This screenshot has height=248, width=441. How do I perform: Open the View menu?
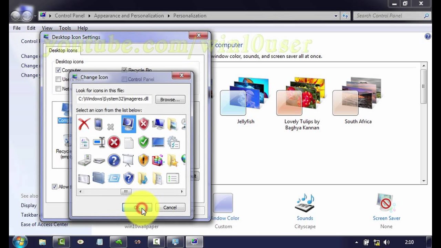(47, 28)
